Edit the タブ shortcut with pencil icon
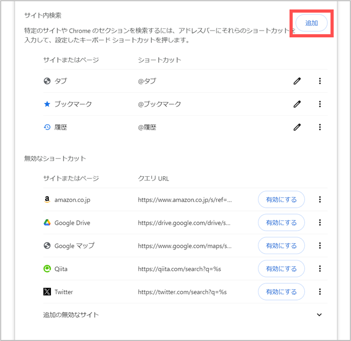The width and height of the screenshot is (351, 341). pos(297,81)
